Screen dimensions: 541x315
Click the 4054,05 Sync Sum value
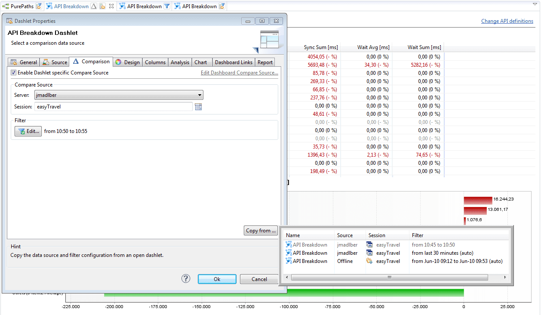point(322,57)
